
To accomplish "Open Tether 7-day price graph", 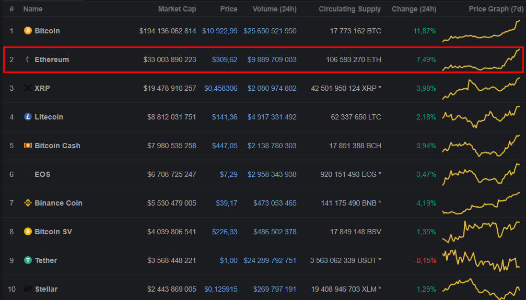I will (x=482, y=260).
